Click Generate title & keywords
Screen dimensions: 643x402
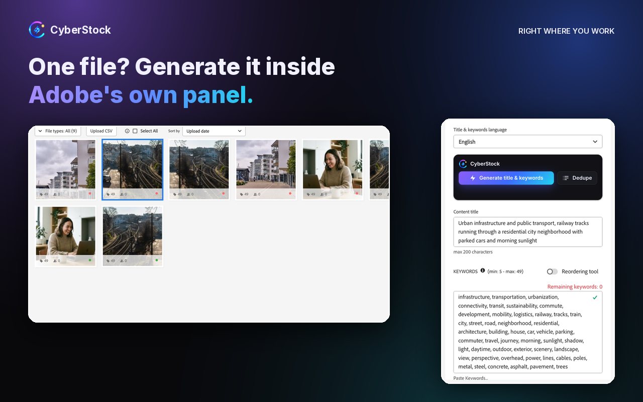(x=506, y=178)
